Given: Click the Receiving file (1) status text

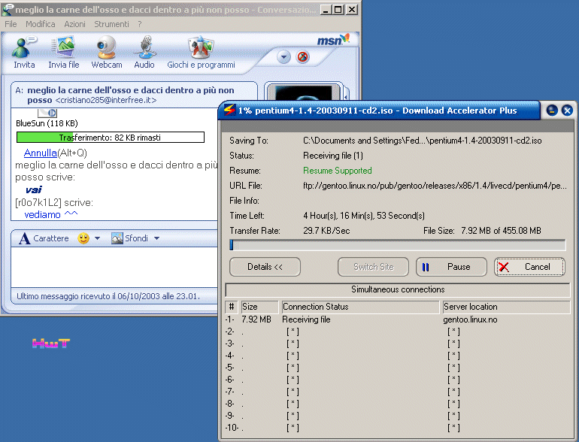Looking at the screenshot, I should tap(333, 156).
